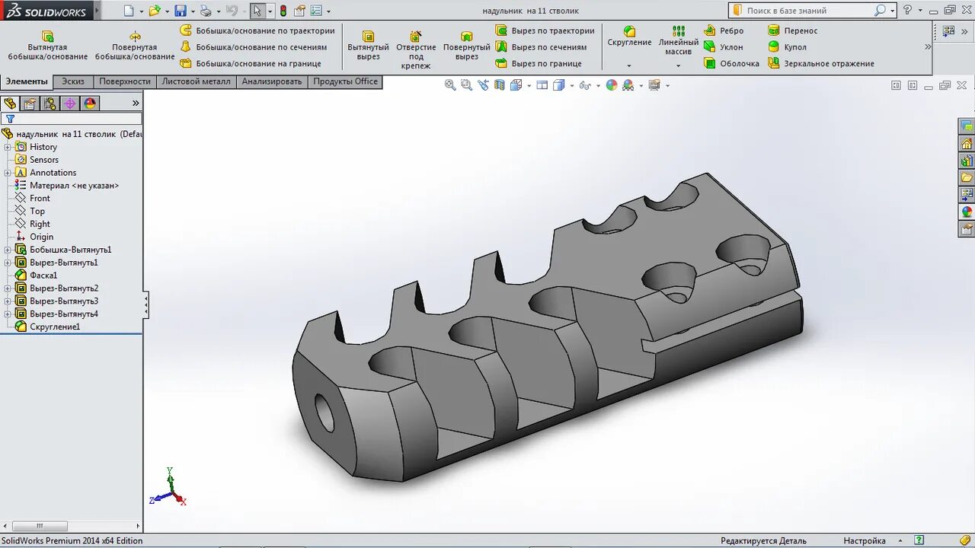Select the Уклон draft tool
Viewport: 975px width, 548px height.
tap(724, 47)
